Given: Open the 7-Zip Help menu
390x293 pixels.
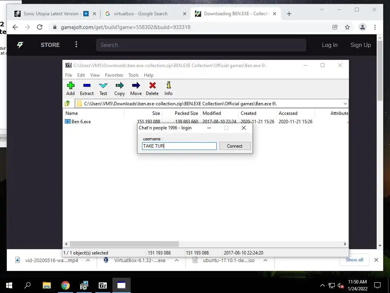Looking at the screenshot, I should click(x=149, y=75).
